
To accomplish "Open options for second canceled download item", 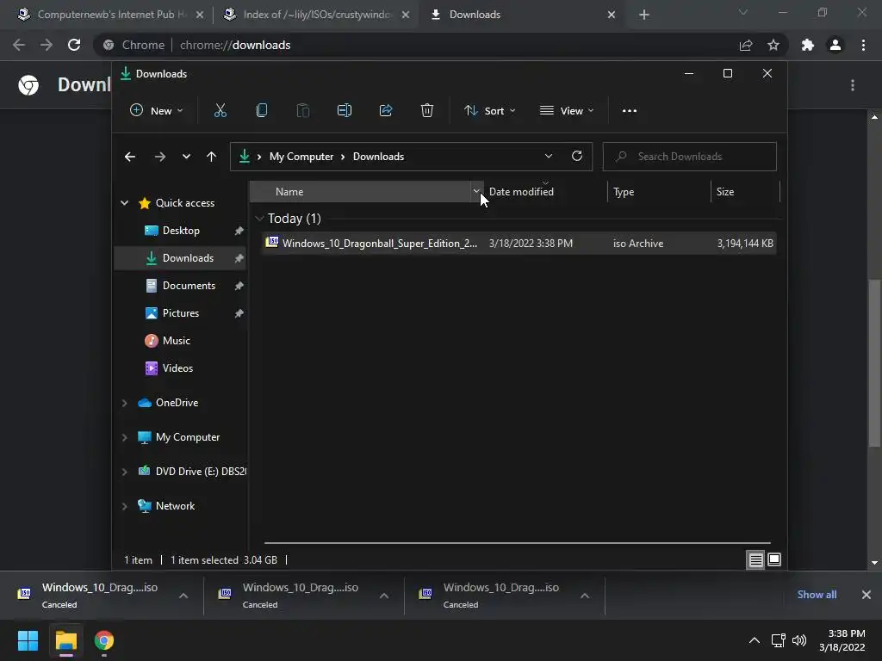I will (x=384, y=596).
